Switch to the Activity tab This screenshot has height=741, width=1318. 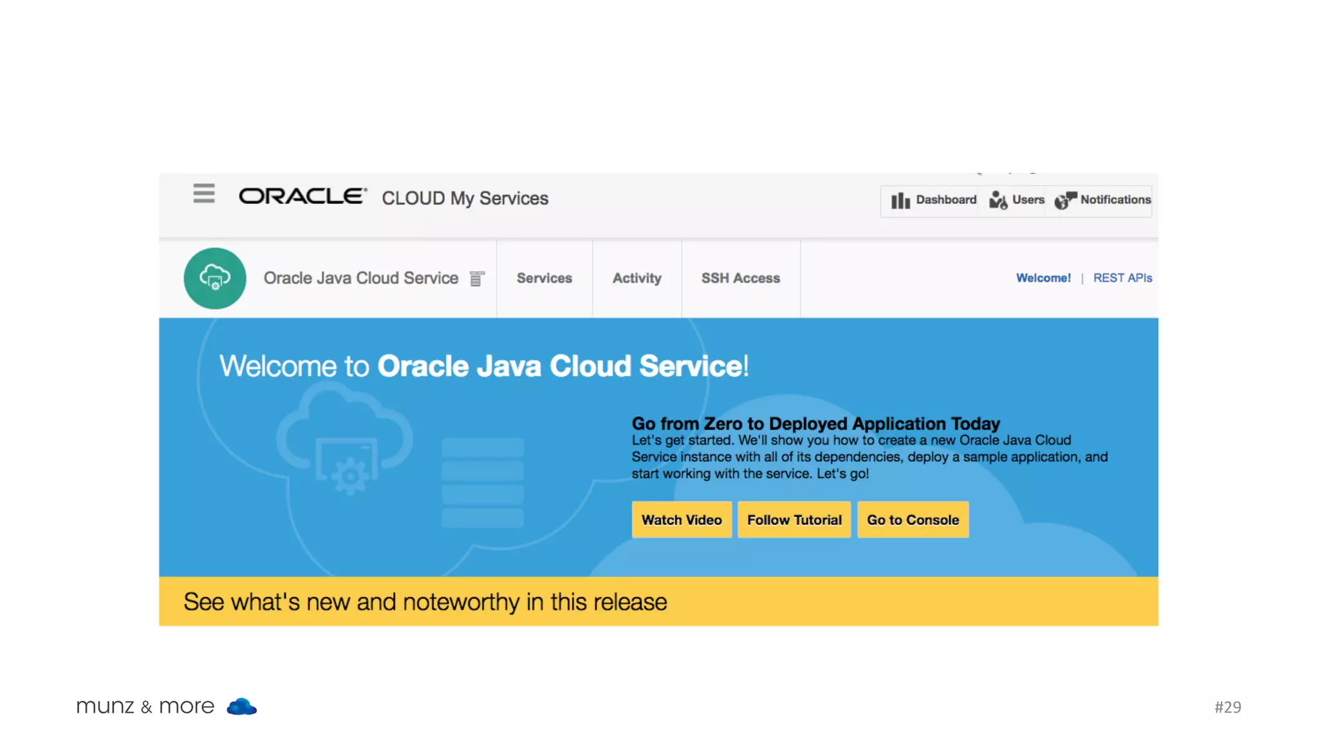636,279
